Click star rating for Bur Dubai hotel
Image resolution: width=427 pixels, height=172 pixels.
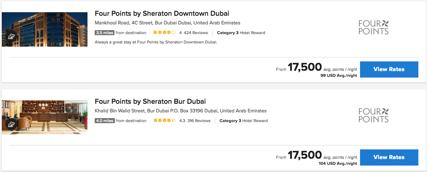pyautogui.click(x=165, y=121)
